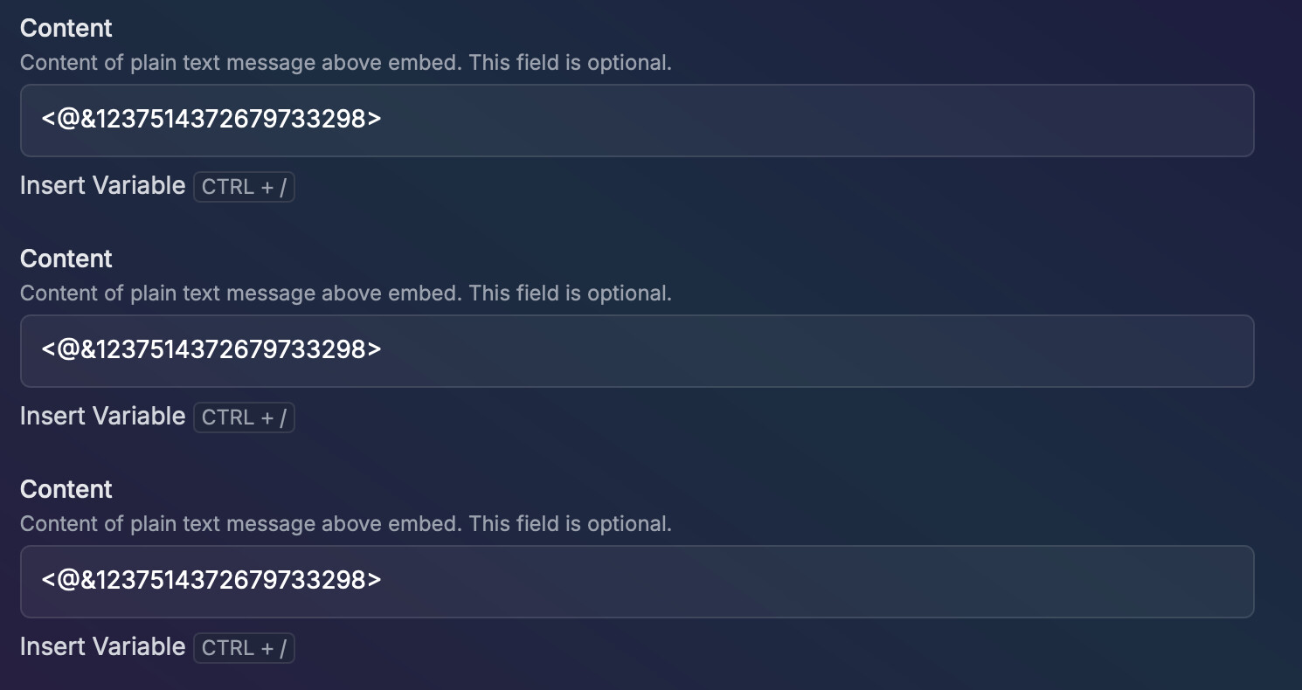Select the third Content input field
Image resolution: width=1302 pixels, height=690 pixels.
(x=637, y=582)
